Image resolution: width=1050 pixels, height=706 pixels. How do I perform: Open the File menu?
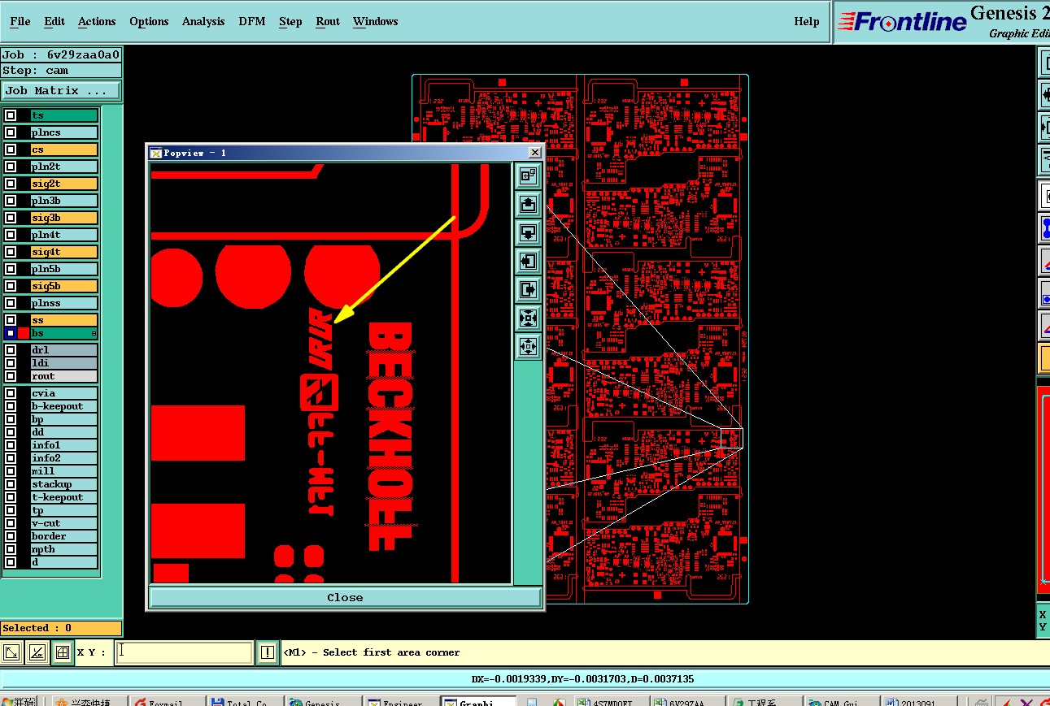click(20, 22)
